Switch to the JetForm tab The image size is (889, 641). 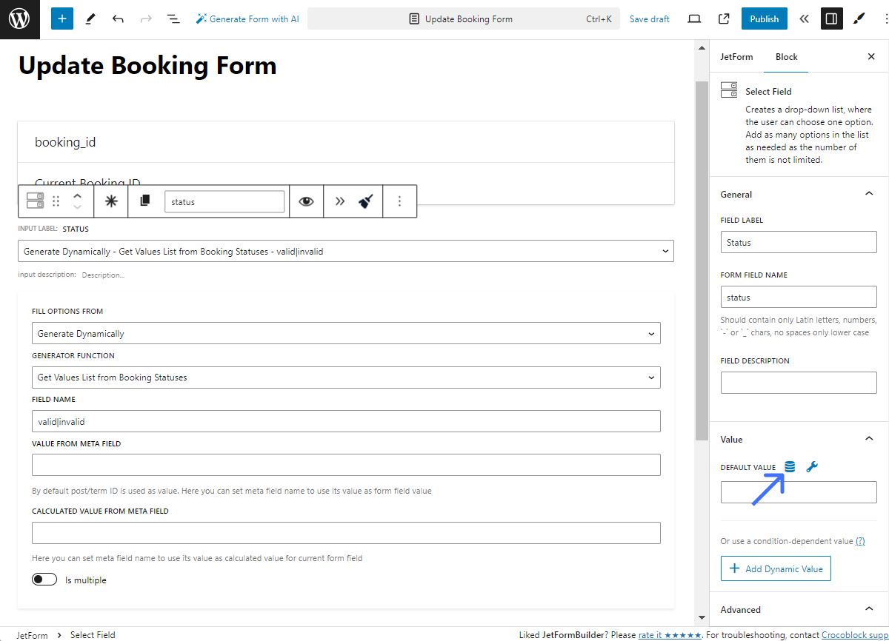736,57
